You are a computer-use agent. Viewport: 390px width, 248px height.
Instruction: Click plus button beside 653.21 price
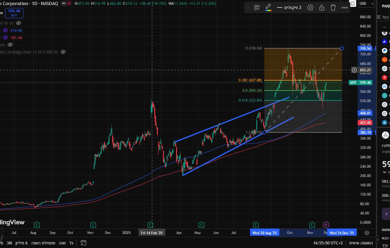(x=354, y=70)
